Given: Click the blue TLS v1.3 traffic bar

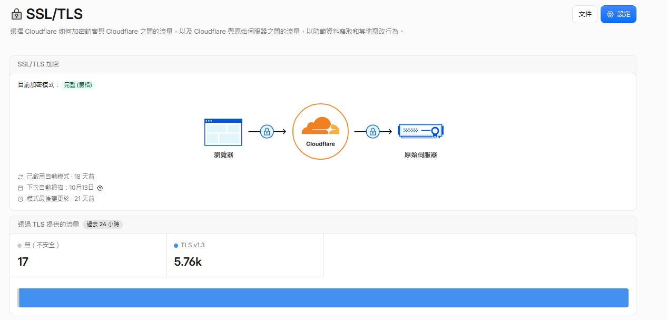Looking at the screenshot, I should coord(324,298).
